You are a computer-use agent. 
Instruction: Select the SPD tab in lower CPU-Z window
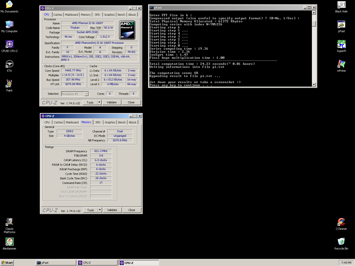click(x=98, y=122)
